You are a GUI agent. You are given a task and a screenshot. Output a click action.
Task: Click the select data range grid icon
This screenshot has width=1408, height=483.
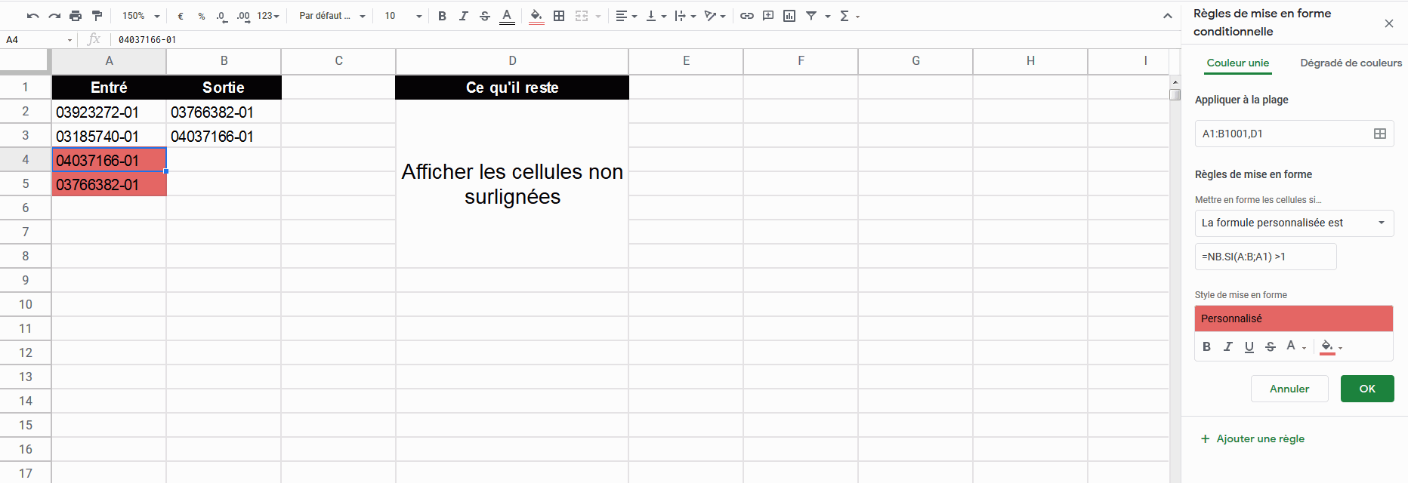coord(1379,134)
